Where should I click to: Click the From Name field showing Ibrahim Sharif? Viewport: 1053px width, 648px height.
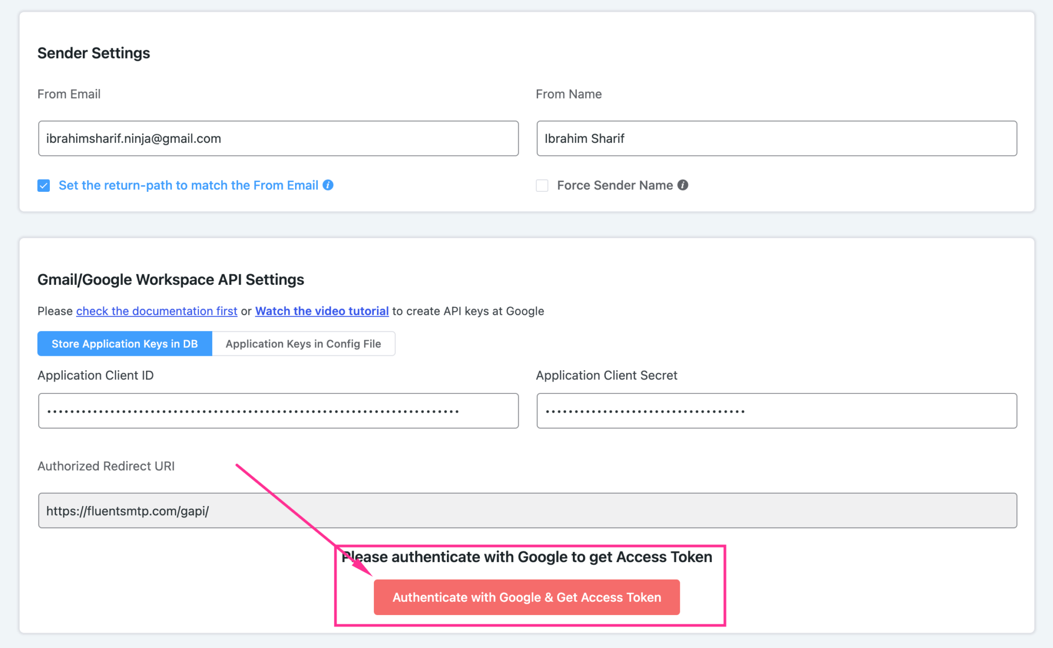click(x=776, y=138)
